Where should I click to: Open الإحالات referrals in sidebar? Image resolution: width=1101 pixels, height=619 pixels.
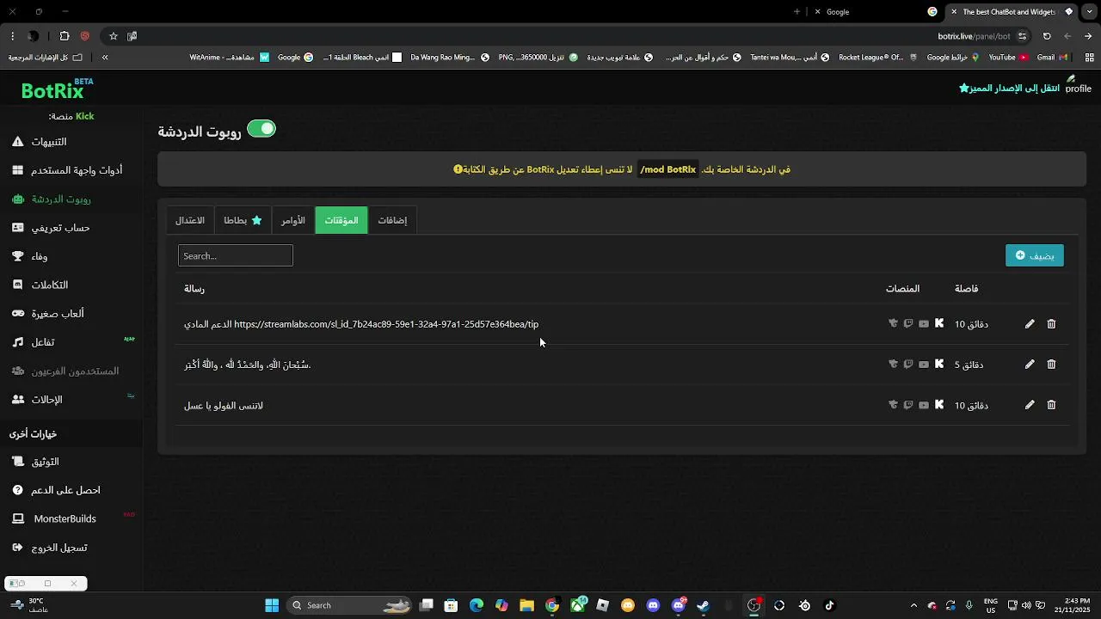37,400
